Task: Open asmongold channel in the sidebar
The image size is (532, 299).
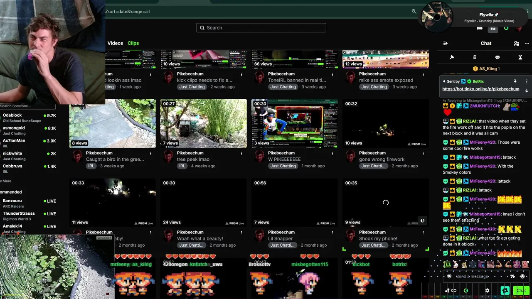Action: 28,130
